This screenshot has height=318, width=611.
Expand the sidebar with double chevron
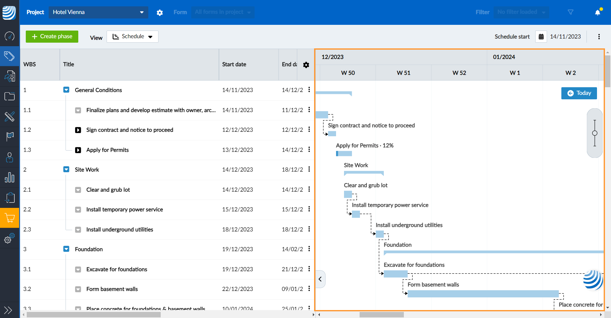[x=8, y=310]
